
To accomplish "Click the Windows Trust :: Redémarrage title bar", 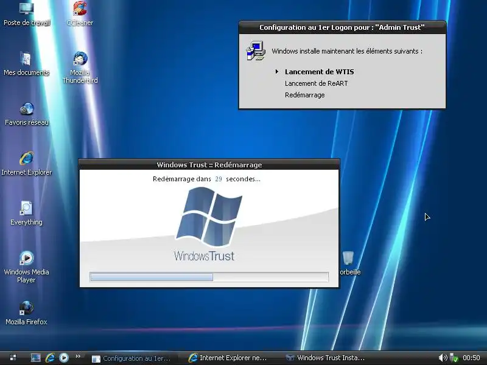I will pos(209,164).
